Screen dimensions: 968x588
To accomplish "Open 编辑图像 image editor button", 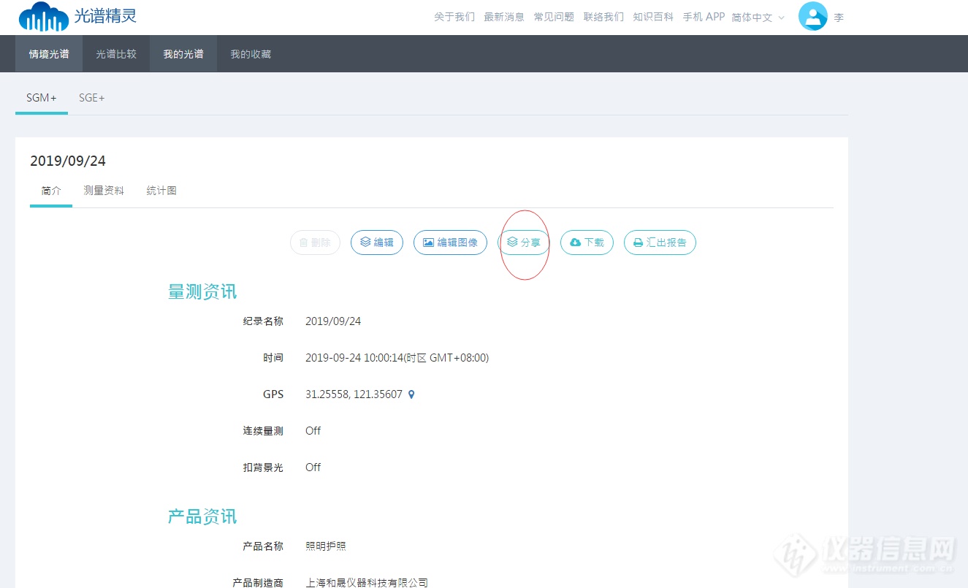I will (450, 243).
